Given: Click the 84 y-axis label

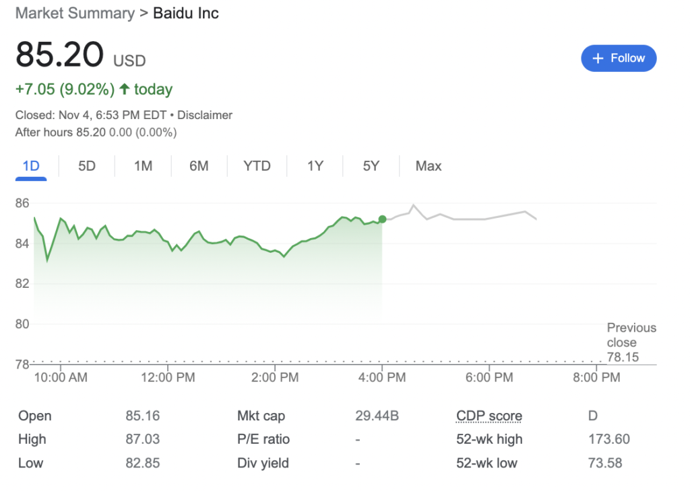Looking at the screenshot, I should coord(22,243).
